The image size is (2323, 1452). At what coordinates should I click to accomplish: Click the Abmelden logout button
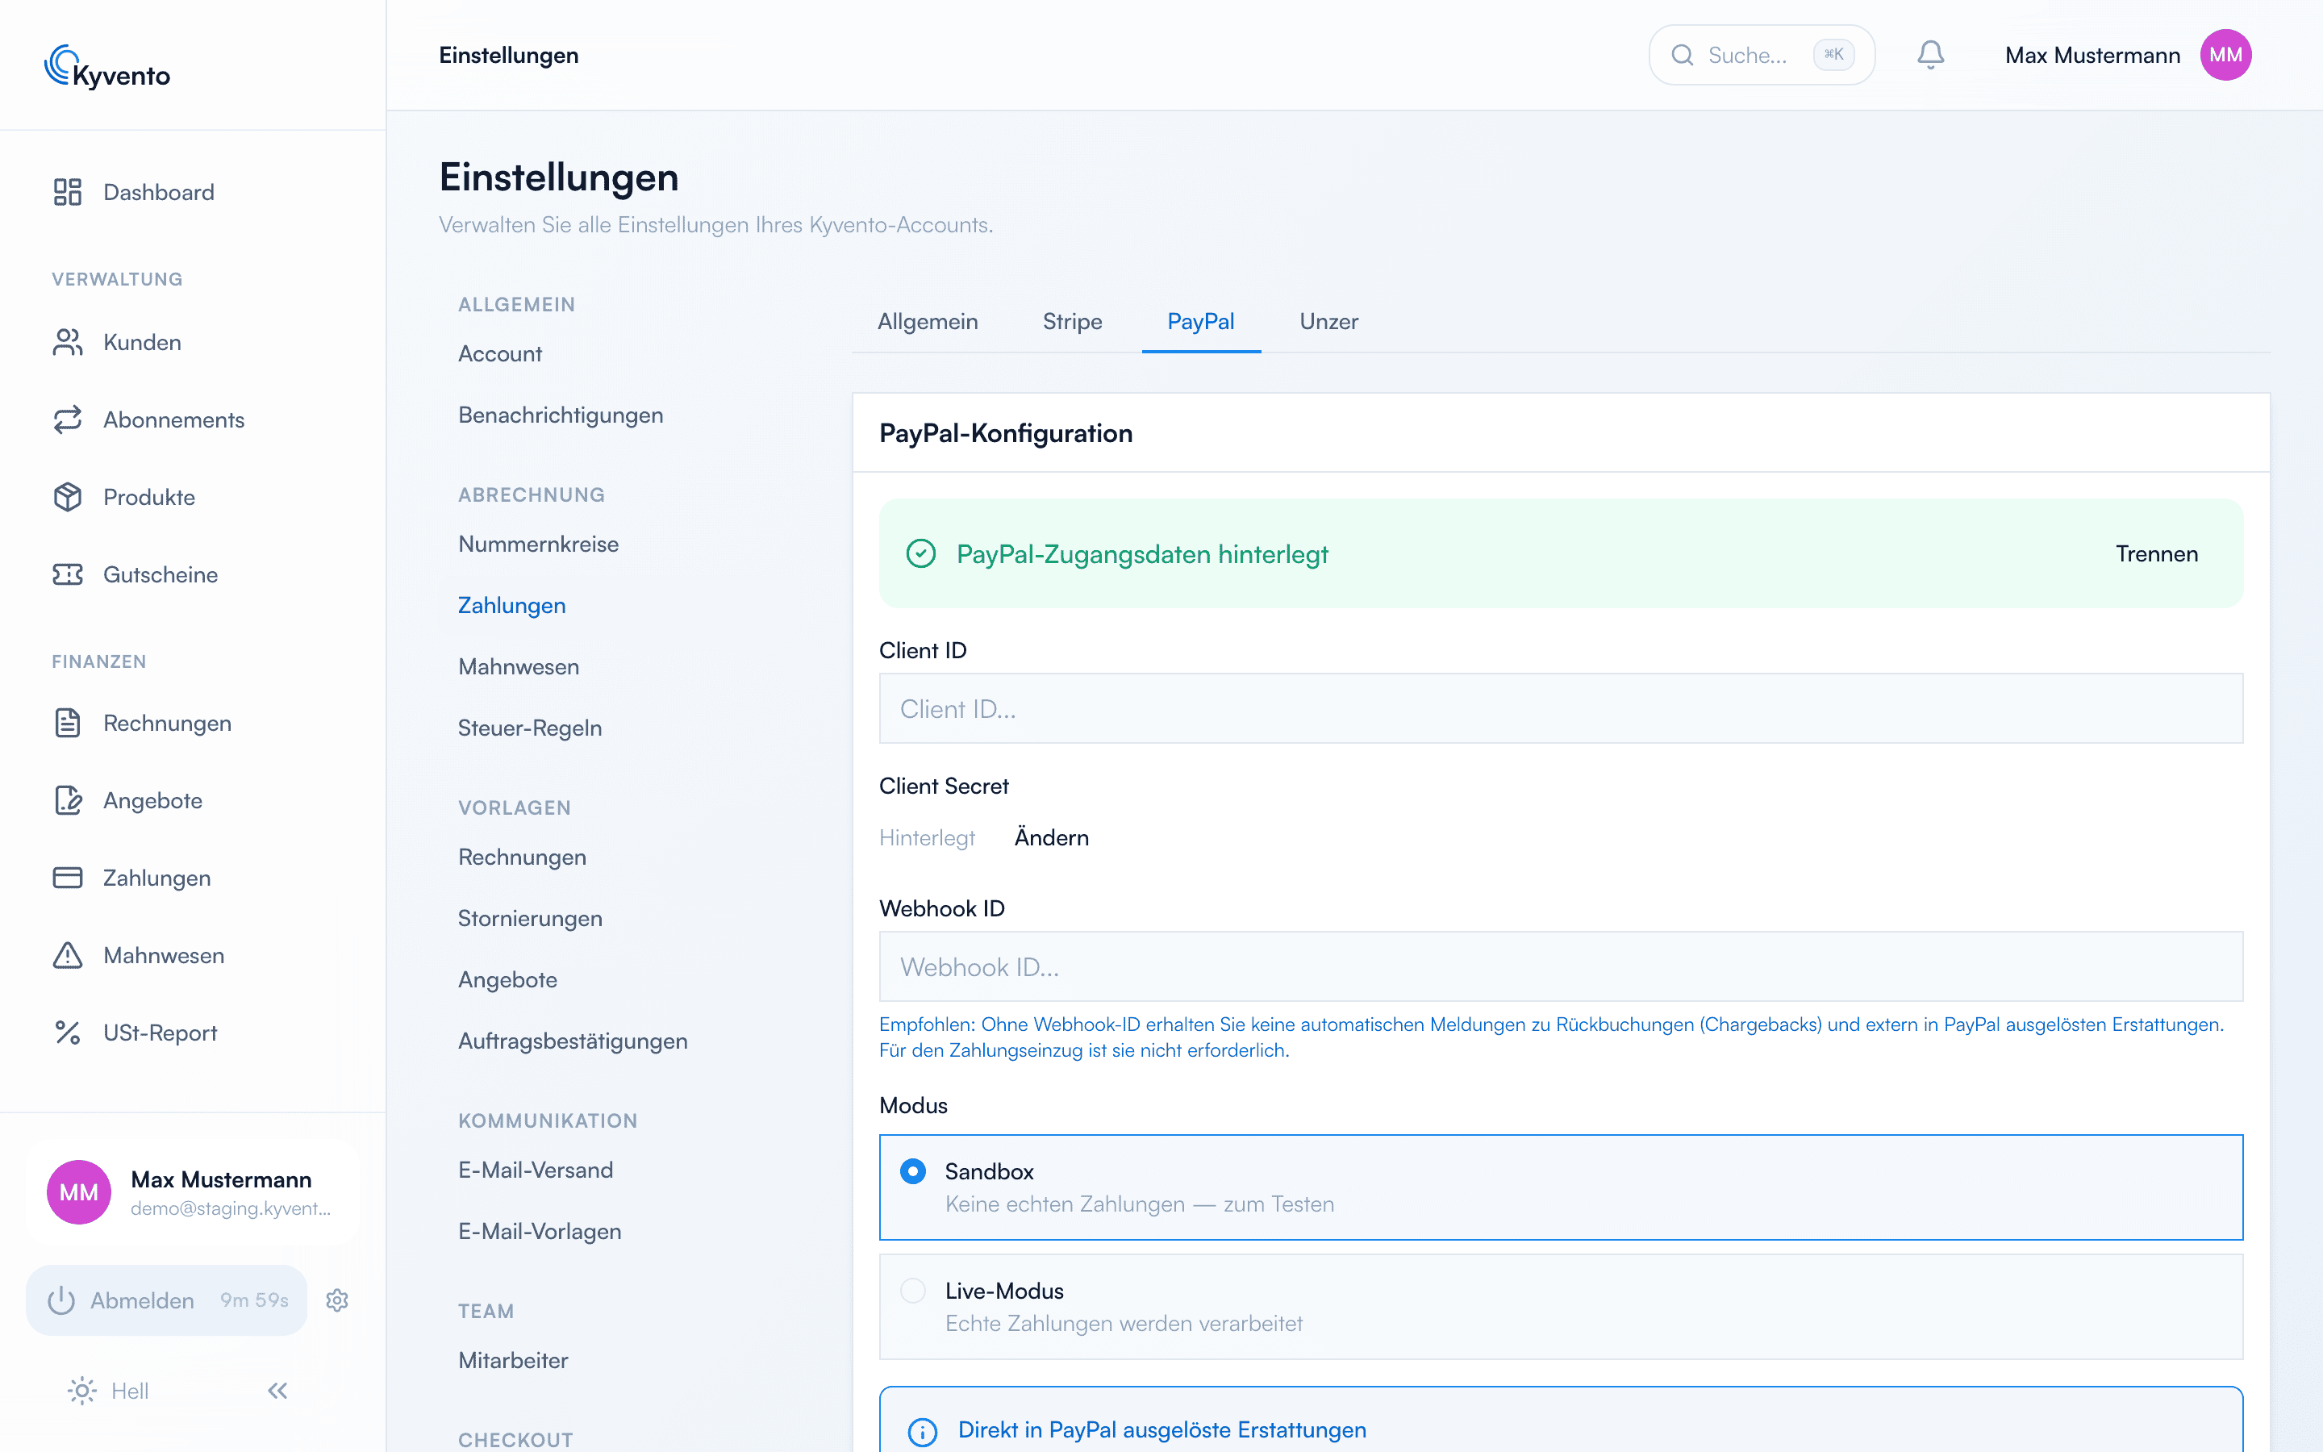click(166, 1300)
